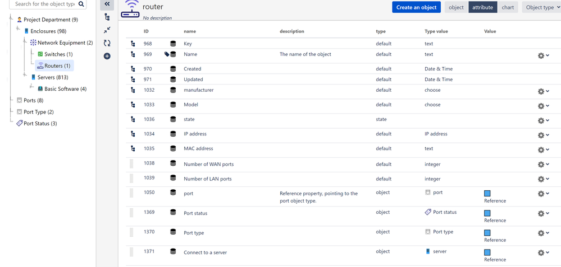Click the Switches icon in tree
The width and height of the screenshot is (561, 267).
tap(40, 54)
